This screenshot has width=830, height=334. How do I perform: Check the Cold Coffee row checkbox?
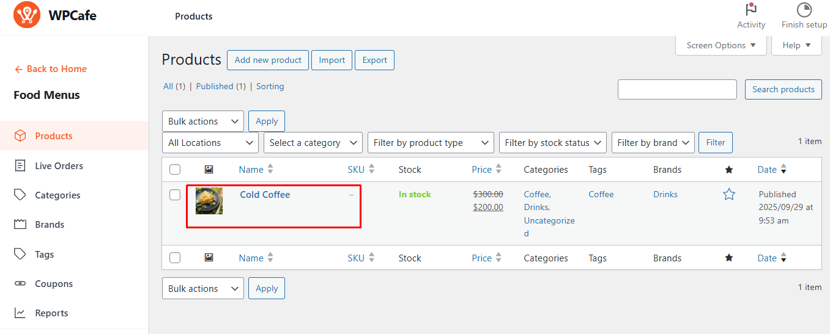175,195
